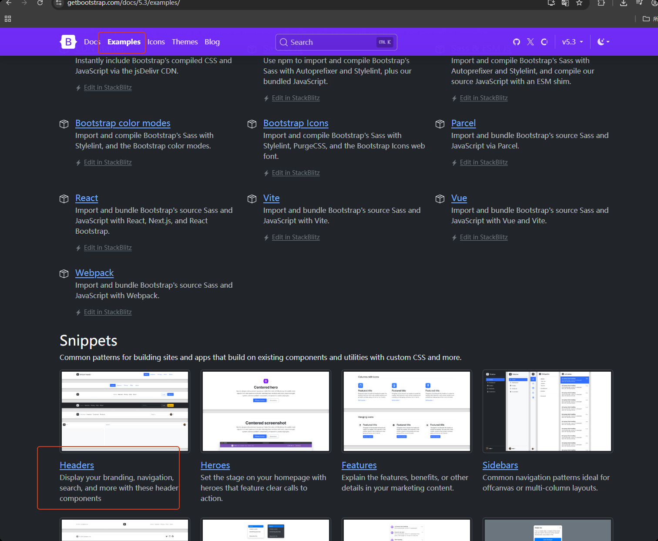
Task: Open the browser downloads icon
Action: [624, 3]
